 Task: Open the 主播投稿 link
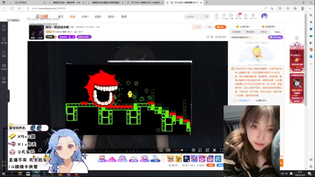pyautogui.click(x=243, y=26)
